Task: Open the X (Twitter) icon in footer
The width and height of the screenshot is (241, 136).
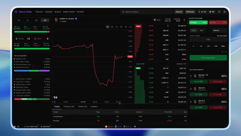Action: (x=18, y=126)
